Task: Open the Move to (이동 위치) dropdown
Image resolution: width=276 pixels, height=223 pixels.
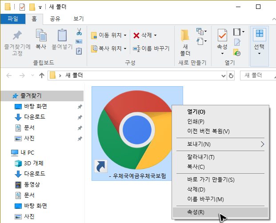Action: click(x=109, y=36)
